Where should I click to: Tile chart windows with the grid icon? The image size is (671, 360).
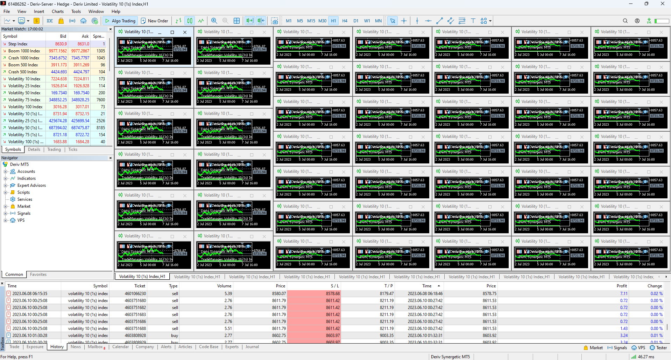(237, 21)
